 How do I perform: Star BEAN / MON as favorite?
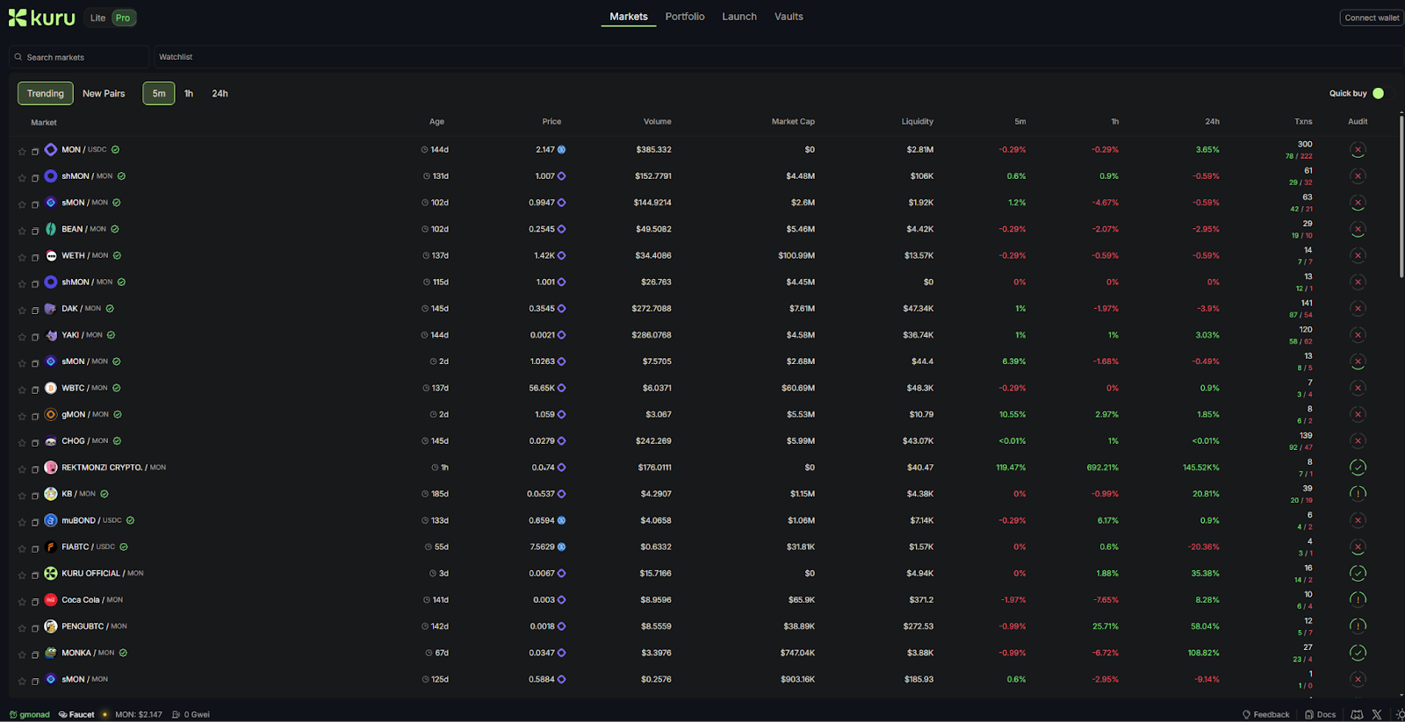point(22,231)
